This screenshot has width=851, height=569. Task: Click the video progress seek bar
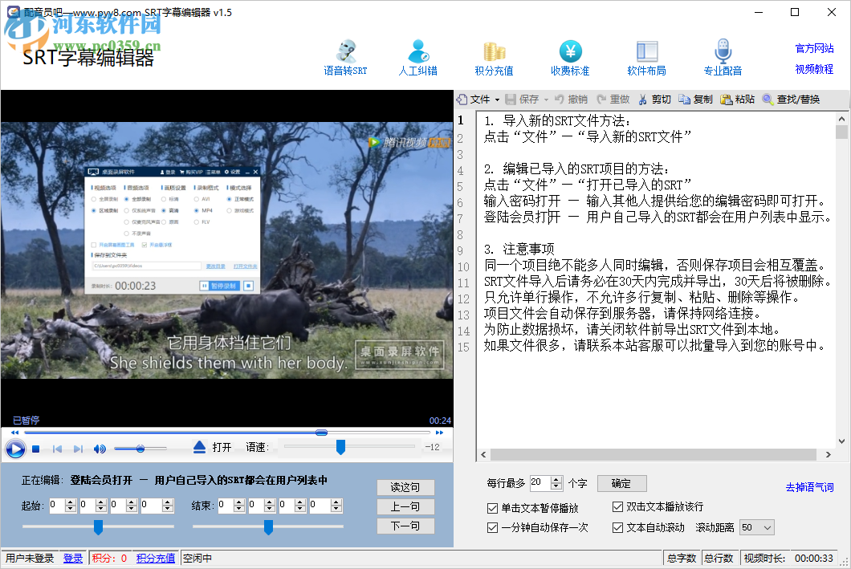pyautogui.click(x=227, y=433)
